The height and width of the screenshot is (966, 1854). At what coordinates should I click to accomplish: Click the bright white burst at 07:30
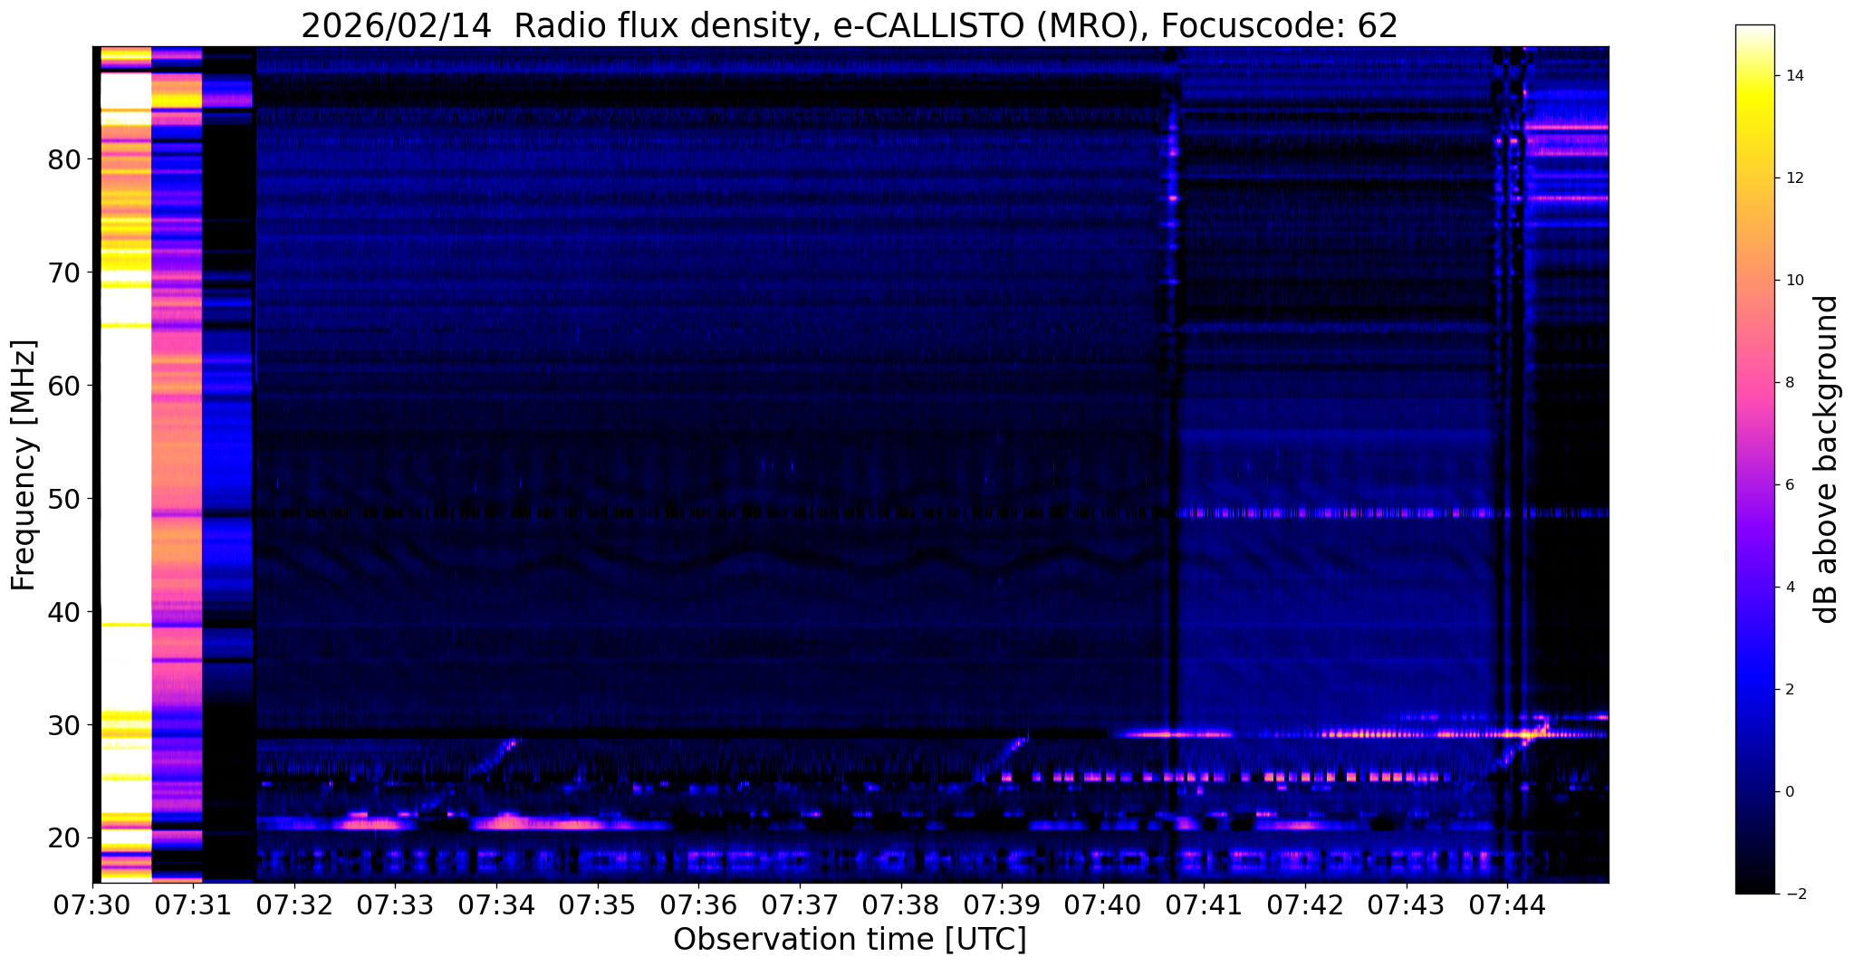(124, 464)
